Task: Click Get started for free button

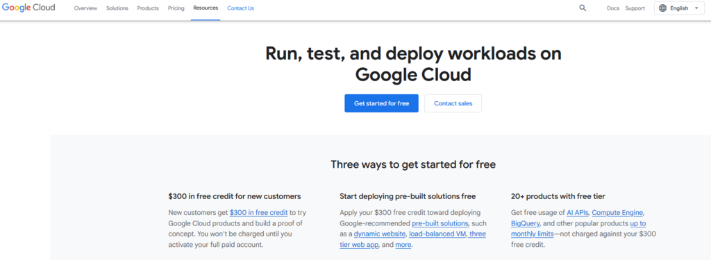Action: click(381, 103)
